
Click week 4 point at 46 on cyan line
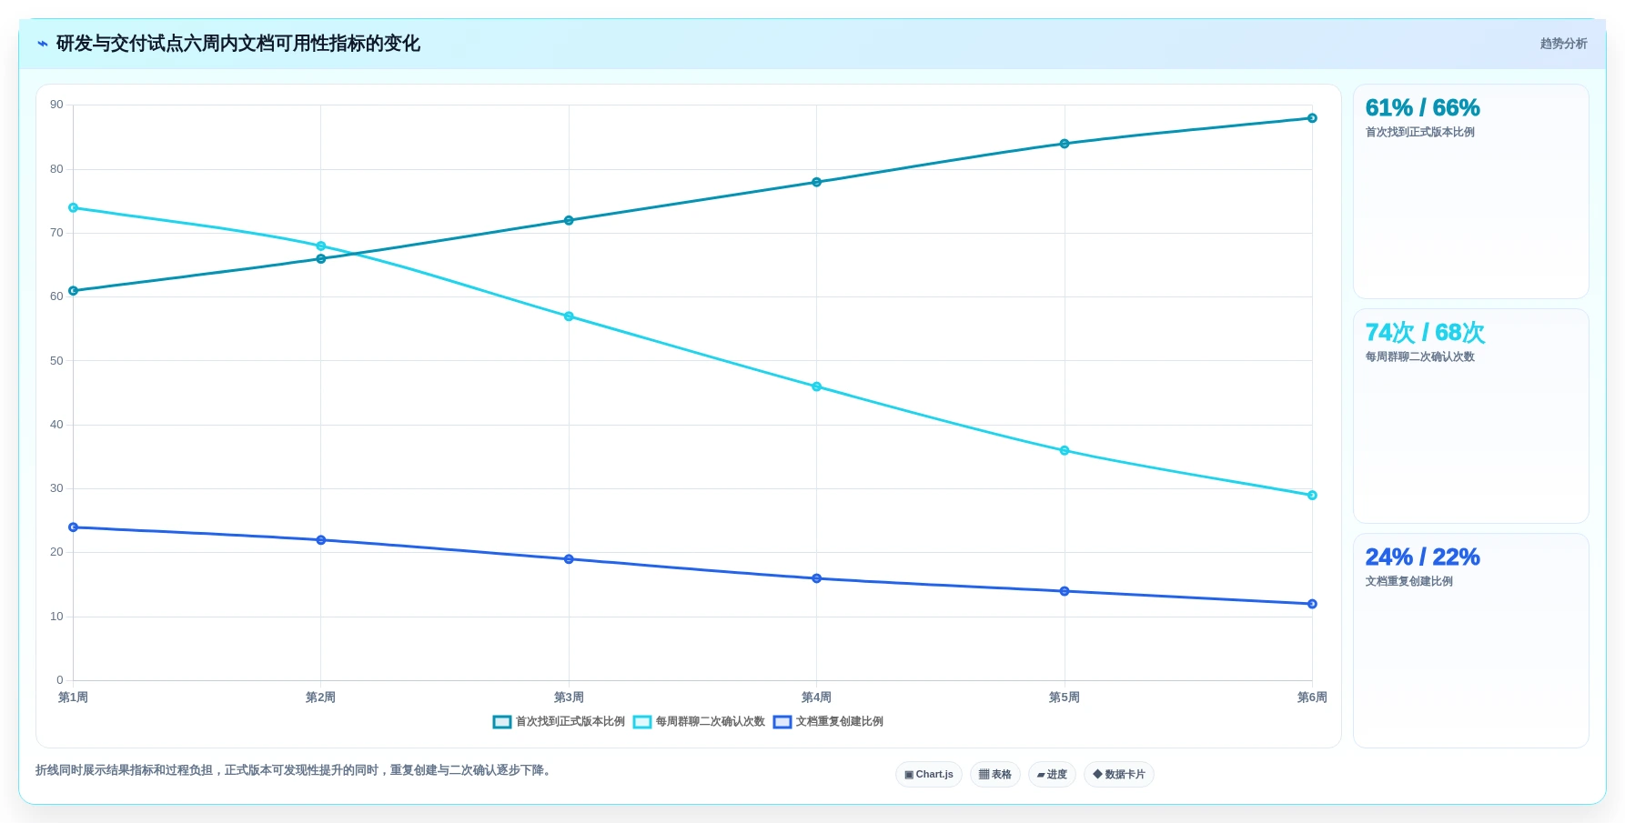(816, 387)
